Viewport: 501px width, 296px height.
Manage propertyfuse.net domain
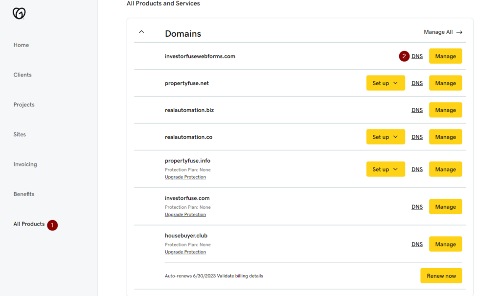(445, 83)
